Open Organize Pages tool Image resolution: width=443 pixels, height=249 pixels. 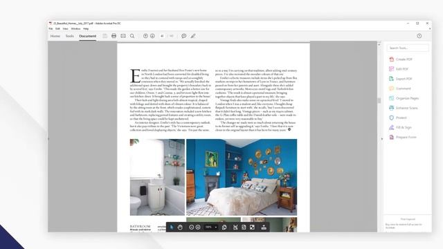404,98
